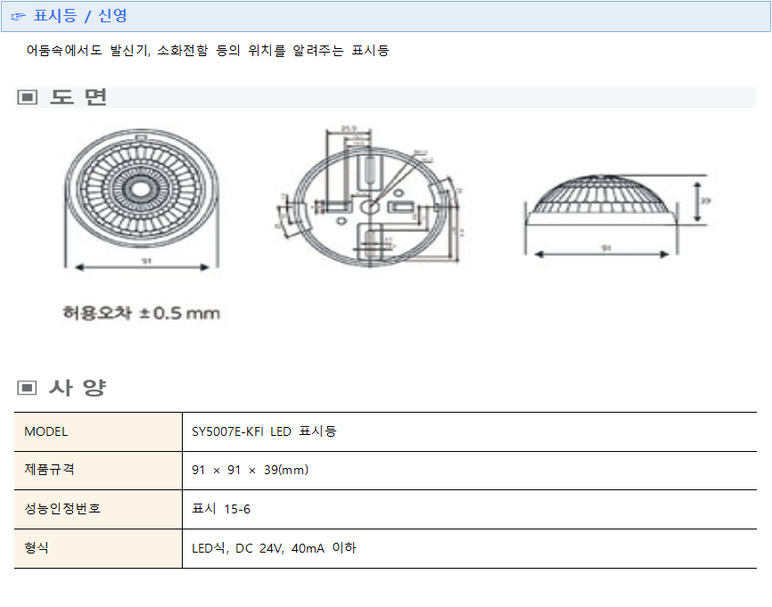Screen dimensions: 772x607
Task: Open the top view drawing of the lamp
Action: 142,200
